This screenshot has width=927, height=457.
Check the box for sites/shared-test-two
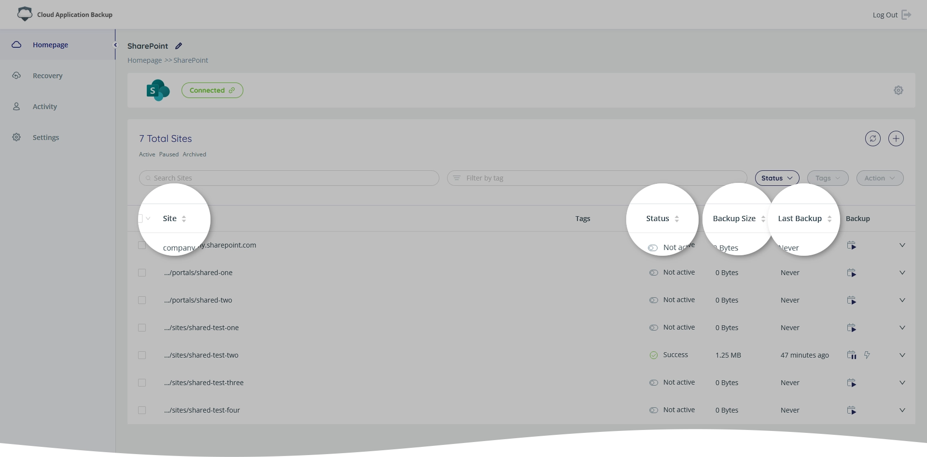point(142,355)
